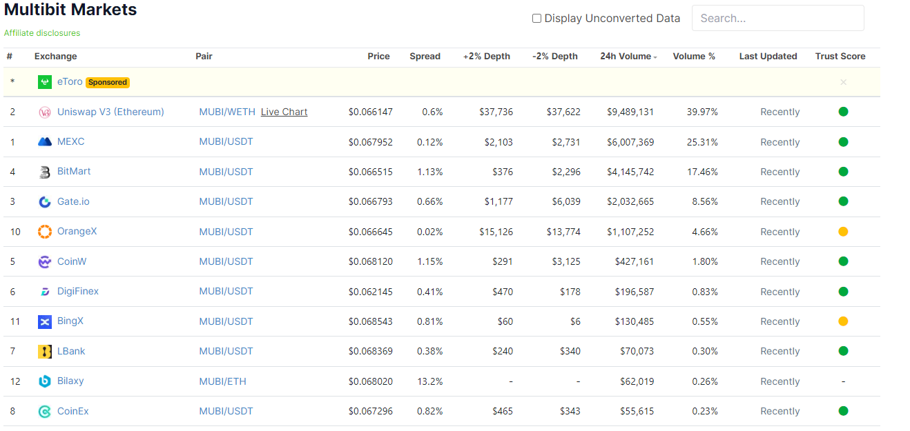The height and width of the screenshot is (431, 910).
Task: Dismiss the eToro sponsored row with X
Action: 843,82
